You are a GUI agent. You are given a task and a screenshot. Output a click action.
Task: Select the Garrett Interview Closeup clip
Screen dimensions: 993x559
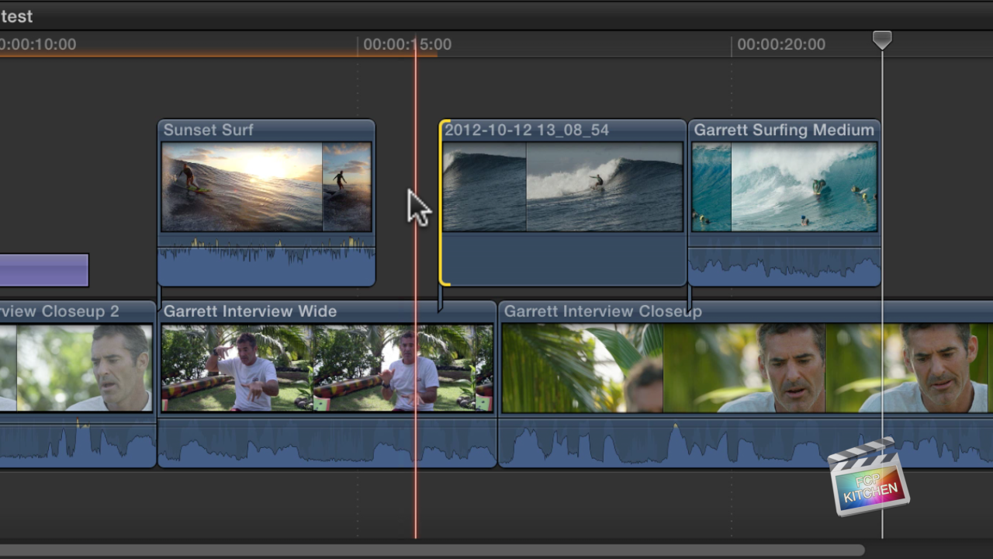[698, 365]
